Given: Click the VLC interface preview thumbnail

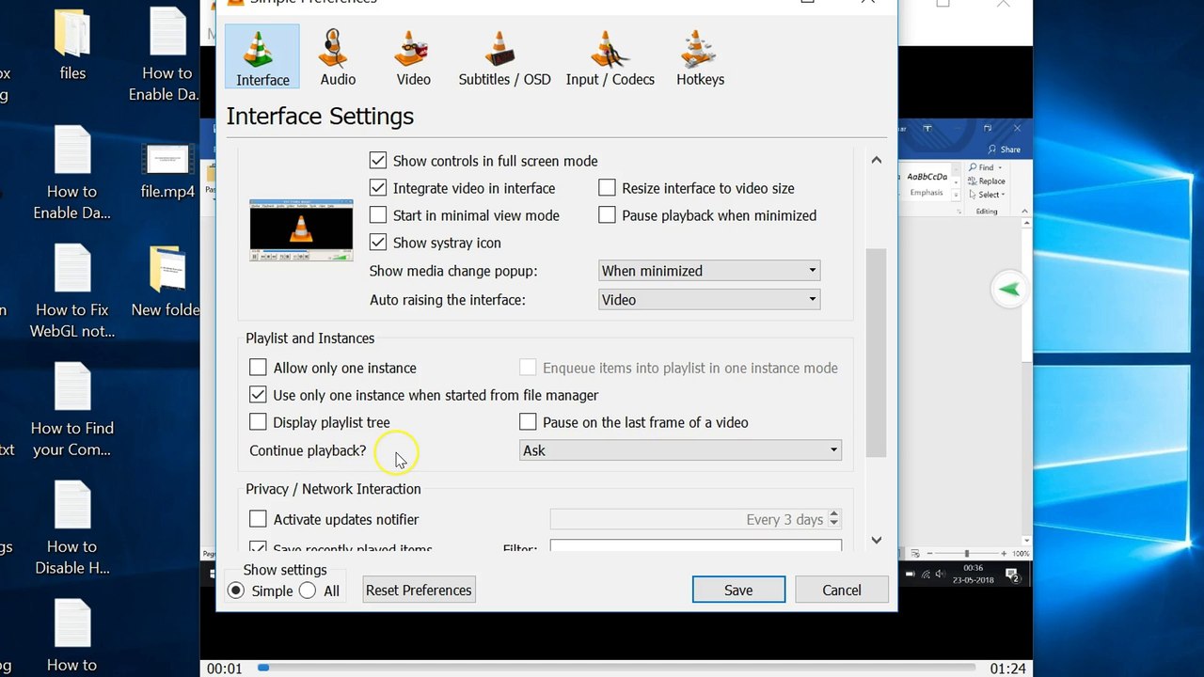Looking at the screenshot, I should (x=301, y=230).
